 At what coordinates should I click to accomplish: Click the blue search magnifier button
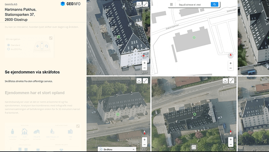click(215, 4)
